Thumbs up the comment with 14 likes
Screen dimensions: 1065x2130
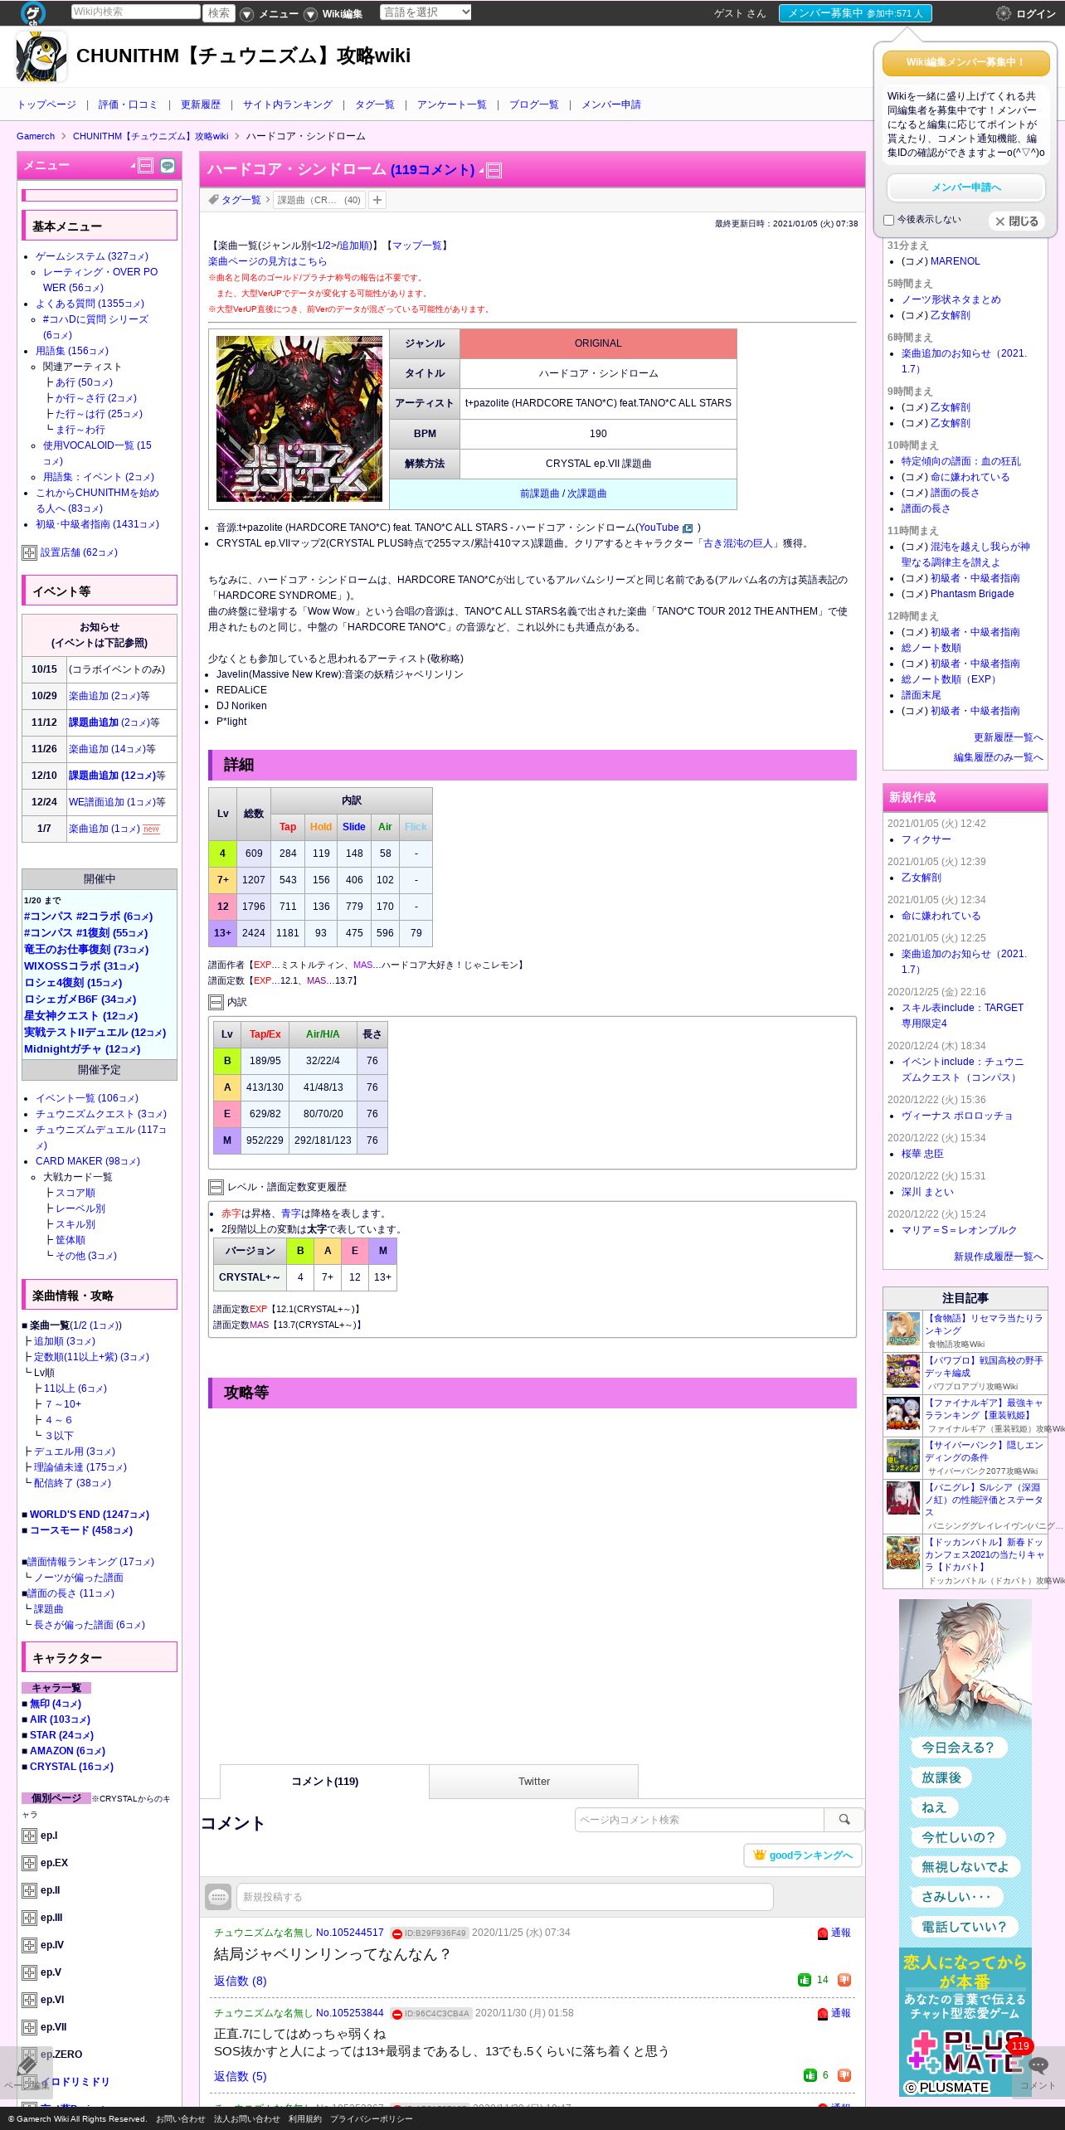[805, 1980]
